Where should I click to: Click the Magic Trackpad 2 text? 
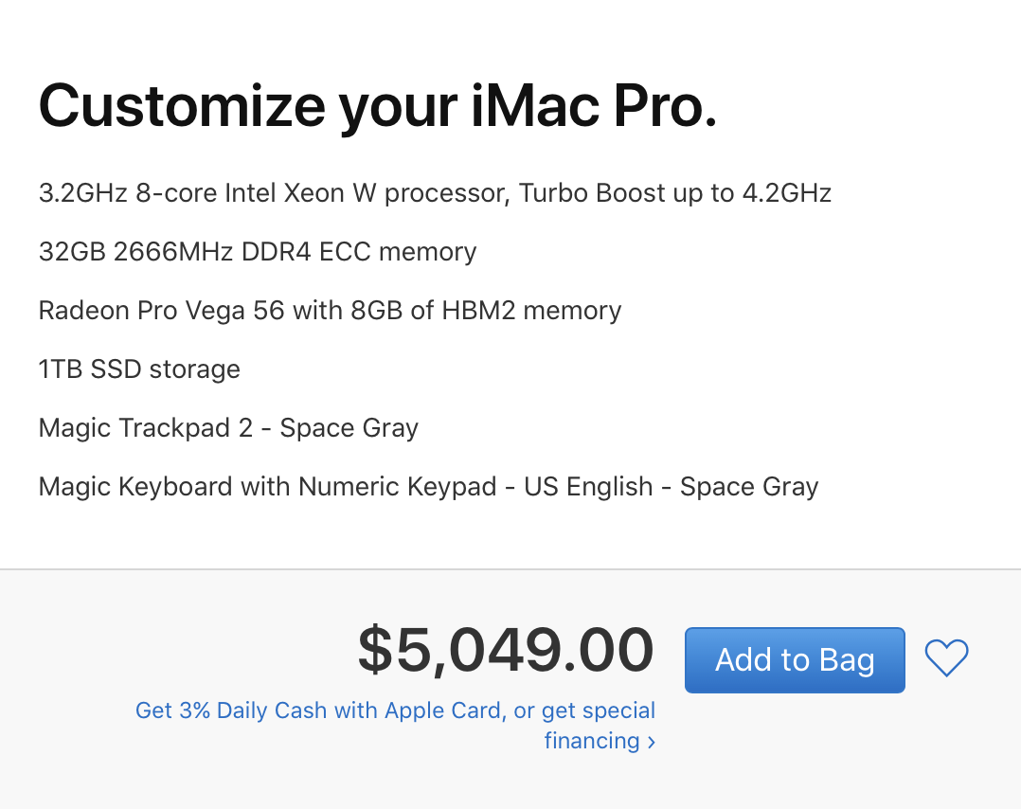(145, 428)
